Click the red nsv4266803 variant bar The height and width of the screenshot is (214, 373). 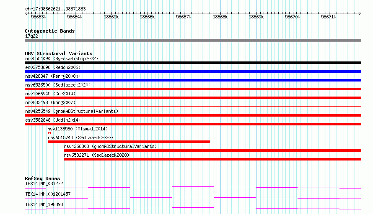tap(212, 150)
